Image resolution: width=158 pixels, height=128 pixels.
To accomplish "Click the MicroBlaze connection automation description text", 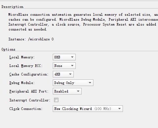I will (83, 22).
